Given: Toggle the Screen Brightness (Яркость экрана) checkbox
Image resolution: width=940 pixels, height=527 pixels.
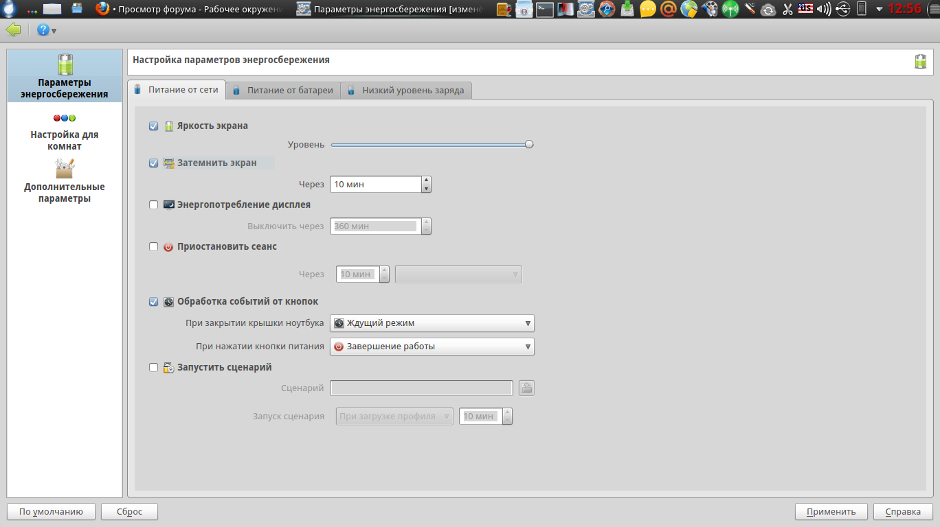Looking at the screenshot, I should pyautogui.click(x=154, y=126).
